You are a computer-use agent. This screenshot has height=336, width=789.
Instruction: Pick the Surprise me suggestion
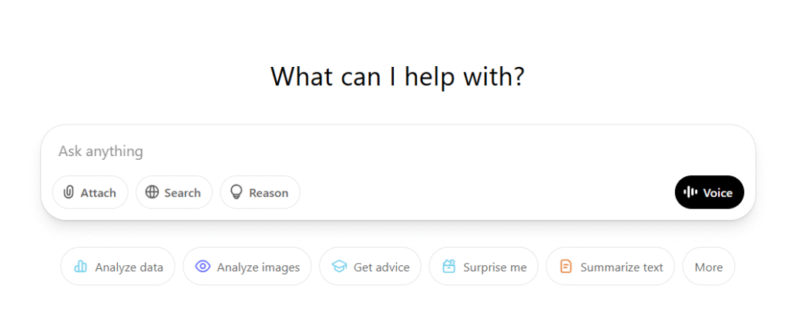point(484,266)
